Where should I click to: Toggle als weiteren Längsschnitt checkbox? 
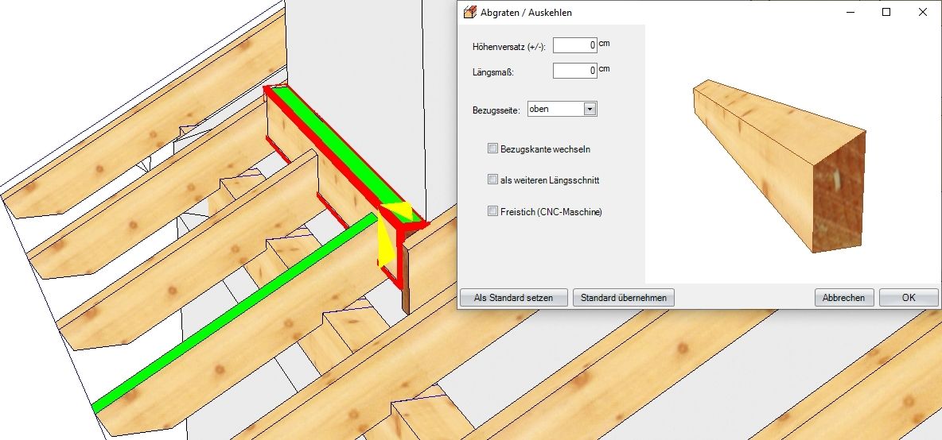[x=492, y=180]
